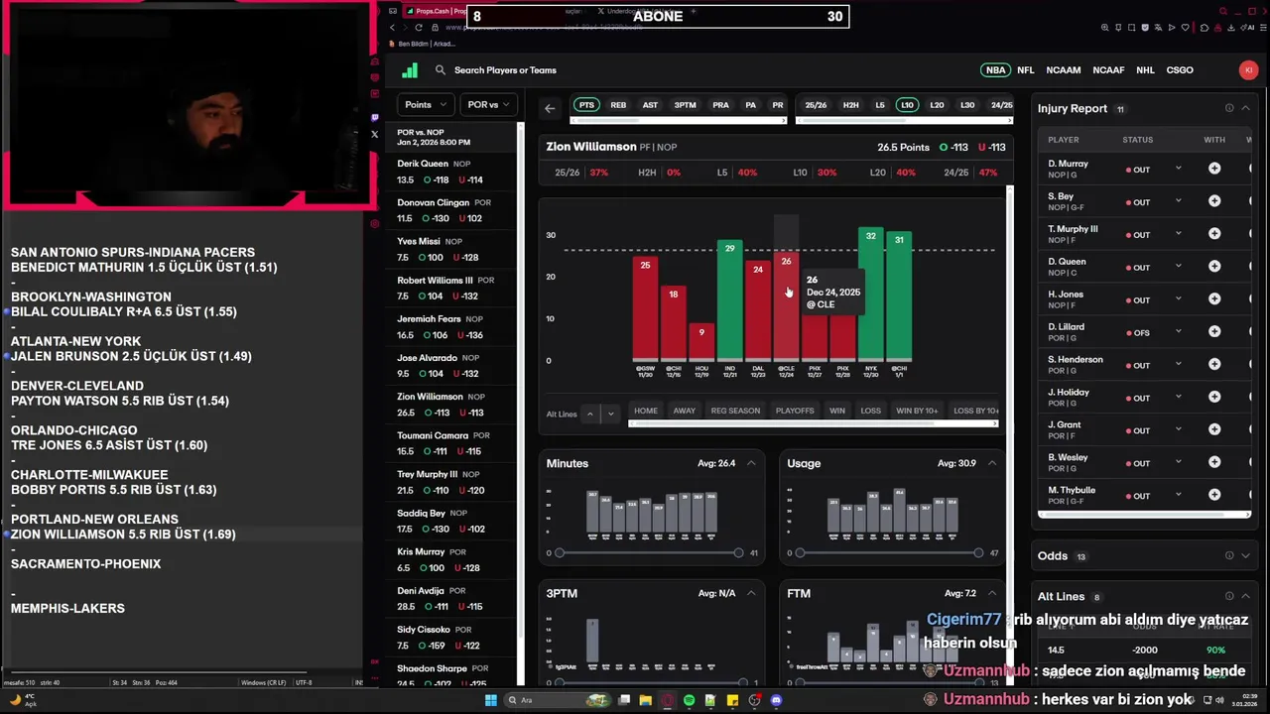1270x714 pixels.
Task: Select the H2H game range
Action: click(850, 105)
